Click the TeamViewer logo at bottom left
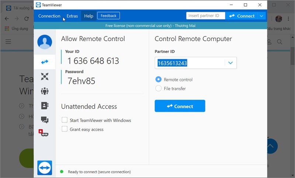 (x=45, y=168)
